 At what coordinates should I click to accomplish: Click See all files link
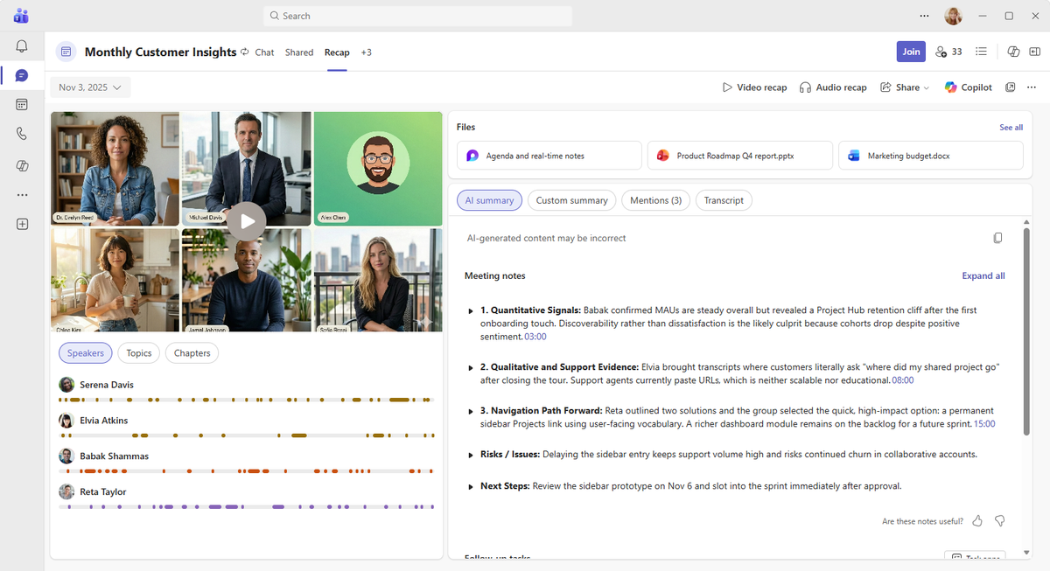(x=1011, y=128)
